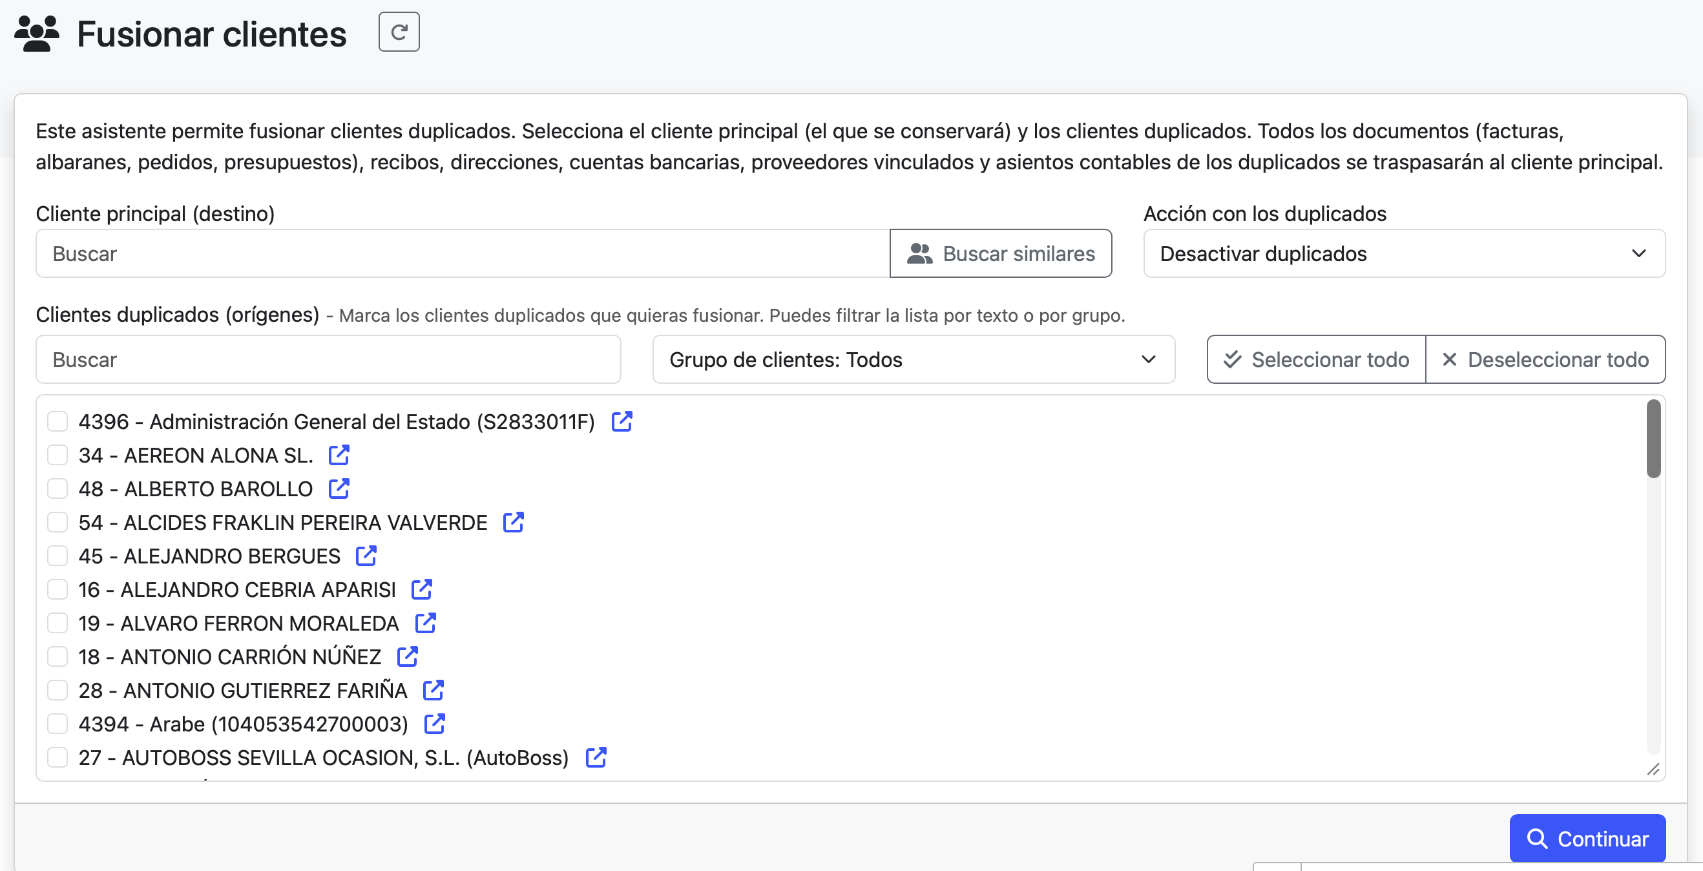Check the 54 ALCIDES FRAKLIN PEREIRA VALVERDE checkbox
This screenshot has width=1703, height=871.
57,522
